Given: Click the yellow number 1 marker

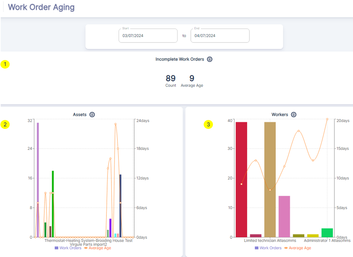Looking at the screenshot, I should pos(5,65).
